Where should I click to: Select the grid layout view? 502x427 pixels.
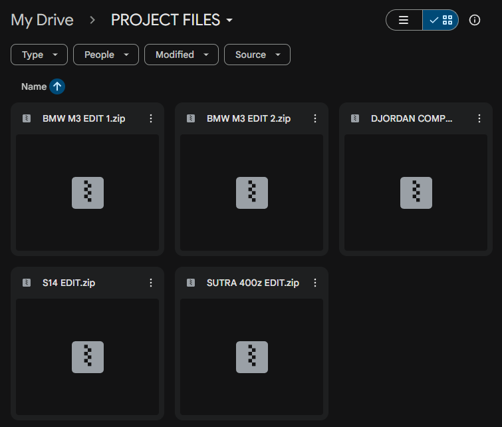(441, 20)
